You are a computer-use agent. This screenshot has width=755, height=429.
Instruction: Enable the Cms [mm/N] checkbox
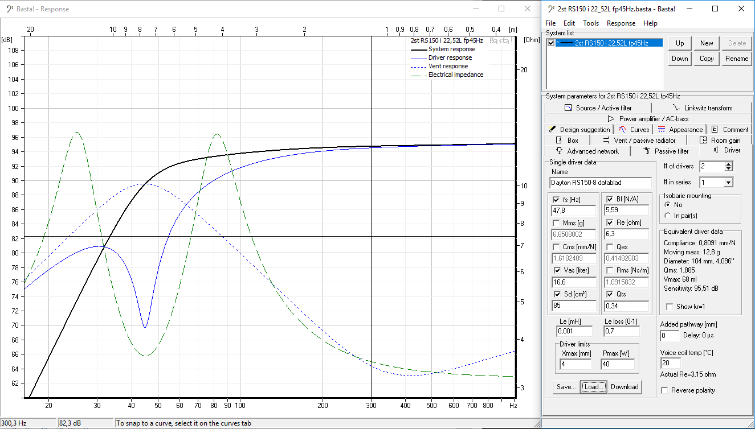(x=556, y=247)
